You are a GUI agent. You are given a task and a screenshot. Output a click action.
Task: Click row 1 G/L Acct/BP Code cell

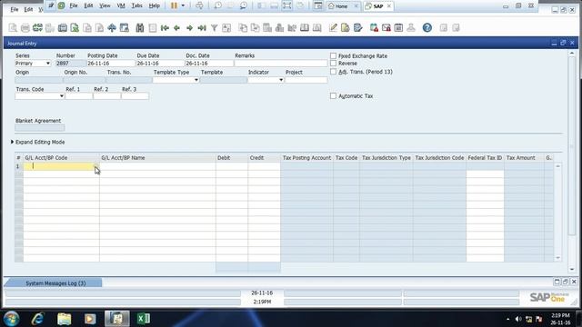(61, 166)
